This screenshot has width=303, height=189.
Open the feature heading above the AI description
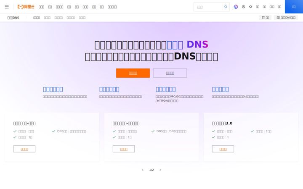click(x=220, y=89)
